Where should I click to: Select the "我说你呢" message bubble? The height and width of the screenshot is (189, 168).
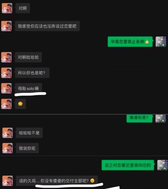pos(27,148)
